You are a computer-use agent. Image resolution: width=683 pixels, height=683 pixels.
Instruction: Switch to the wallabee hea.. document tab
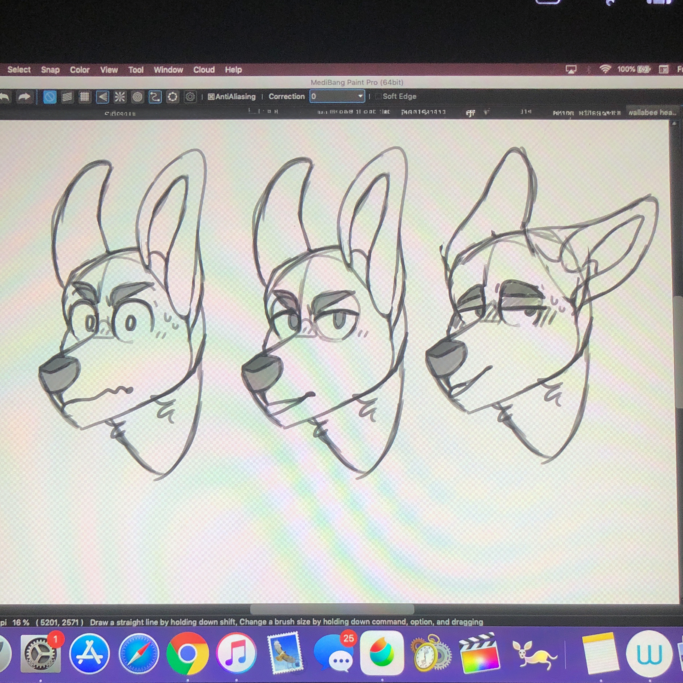[652, 113]
